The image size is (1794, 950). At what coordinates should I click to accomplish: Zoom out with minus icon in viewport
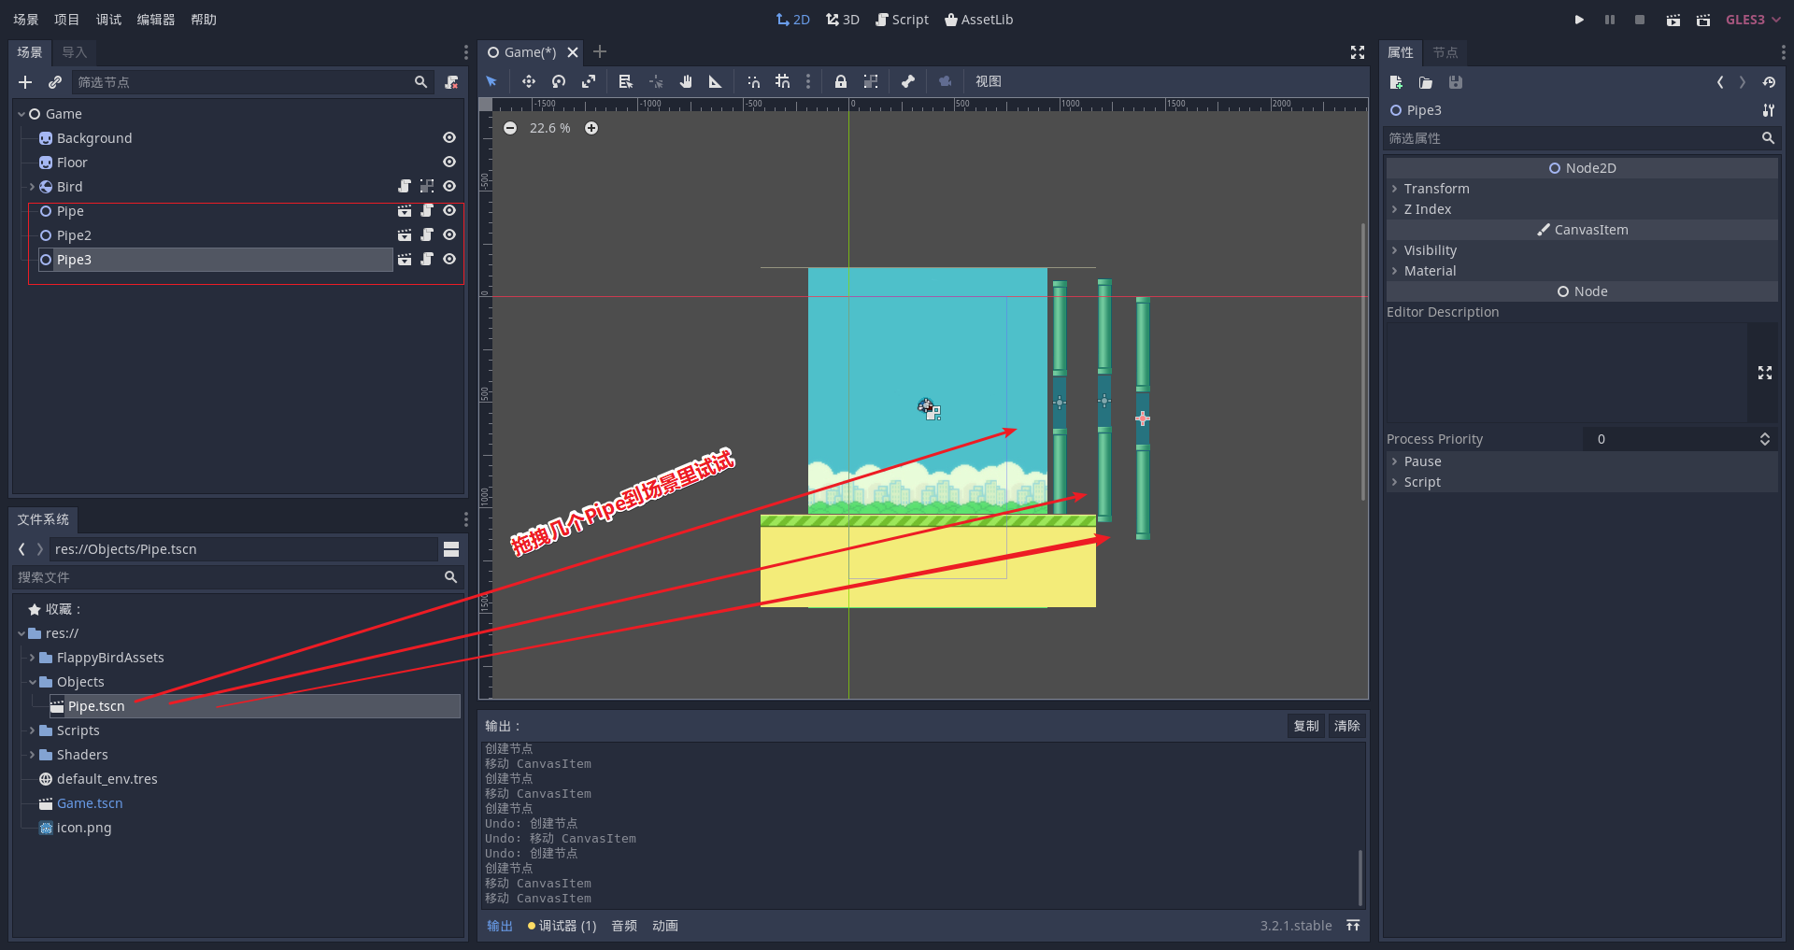[510, 128]
